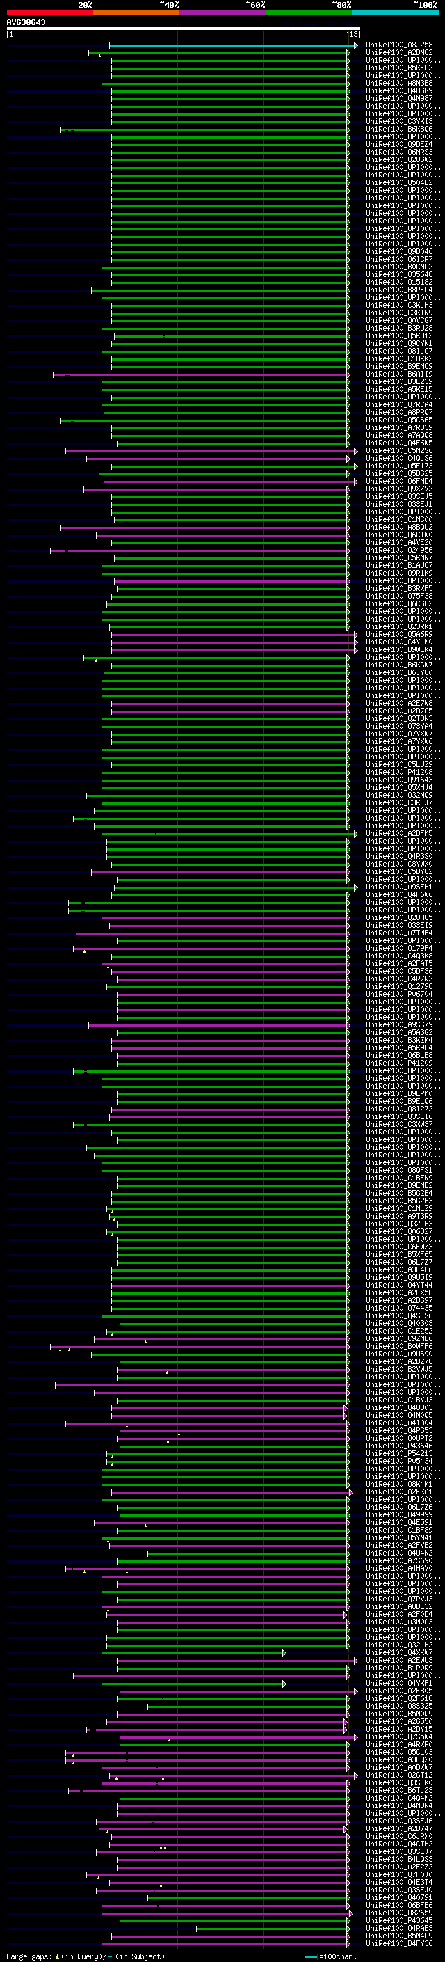Viewport: 445px width, 1962px height.
Task: Select the UniRef100_P43646 entry
Action: (399, 1446)
